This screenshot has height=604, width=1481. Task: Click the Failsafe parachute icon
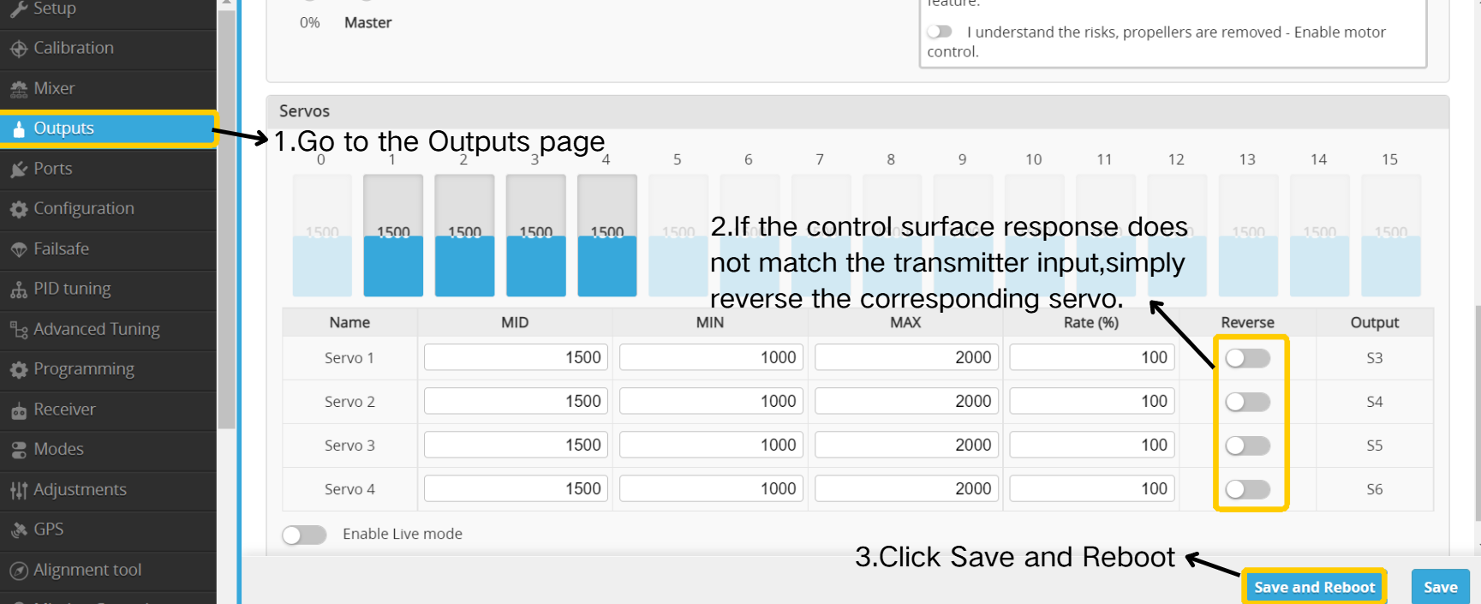pos(19,249)
